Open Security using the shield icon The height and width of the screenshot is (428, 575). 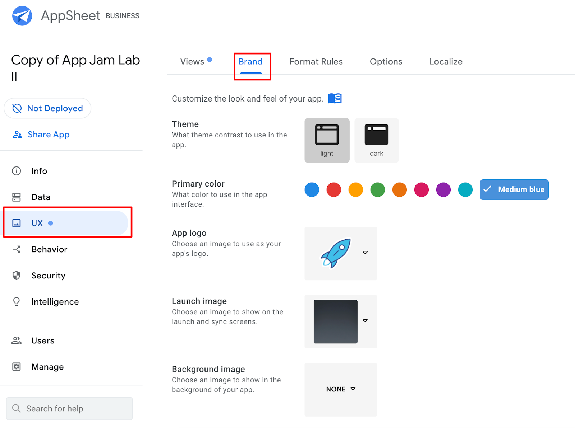tap(17, 276)
